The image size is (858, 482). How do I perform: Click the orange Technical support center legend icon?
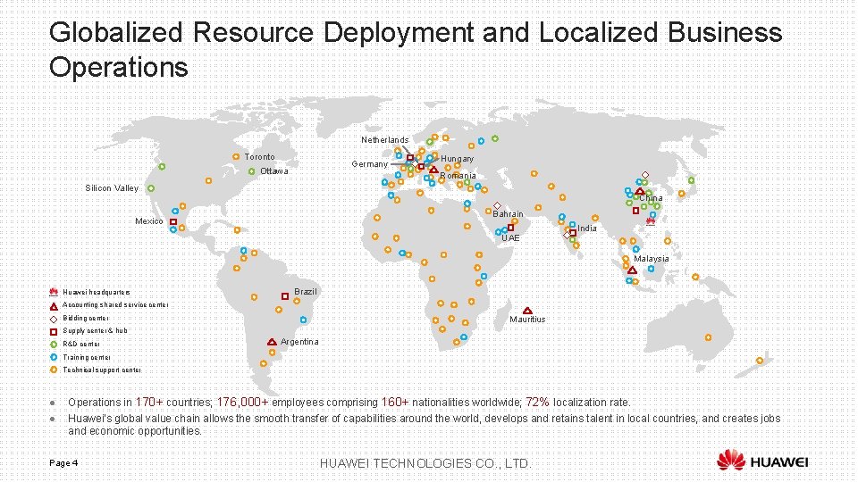coord(54,370)
